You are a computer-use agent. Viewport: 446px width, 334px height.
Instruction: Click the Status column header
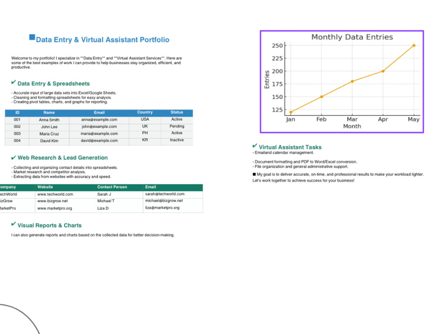(x=177, y=112)
